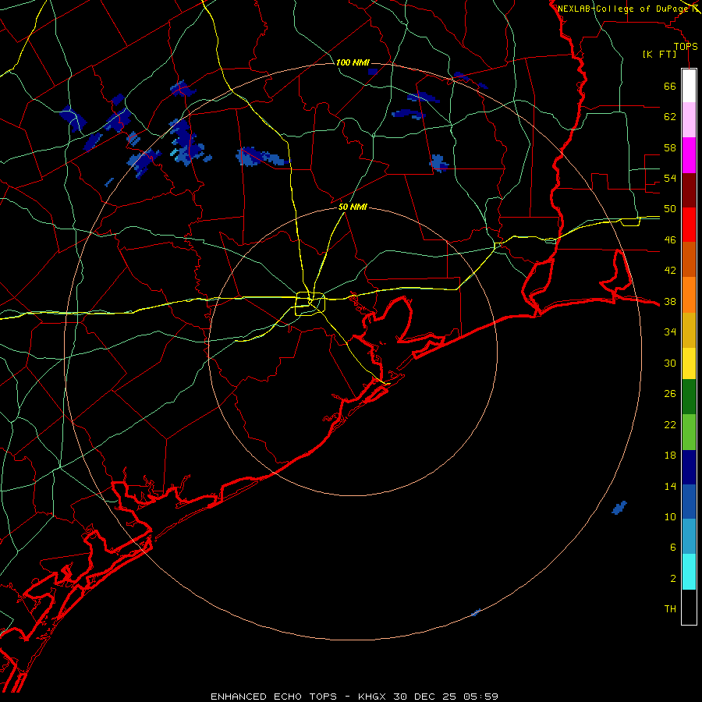Click the bright red legend swatch

click(689, 225)
